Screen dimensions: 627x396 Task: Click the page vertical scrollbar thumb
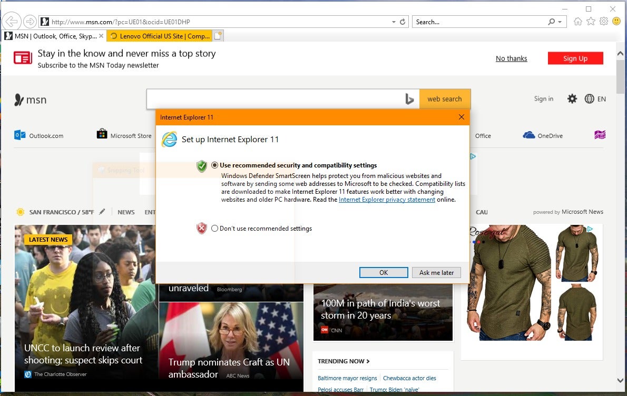[620, 77]
